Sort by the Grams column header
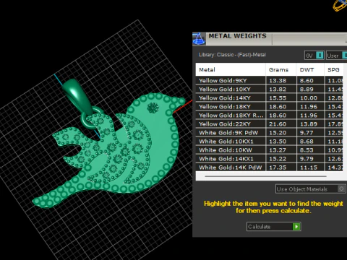347x260 pixels. point(281,69)
